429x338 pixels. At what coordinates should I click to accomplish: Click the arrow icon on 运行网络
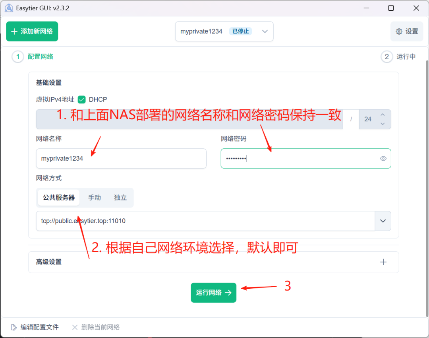click(x=228, y=293)
